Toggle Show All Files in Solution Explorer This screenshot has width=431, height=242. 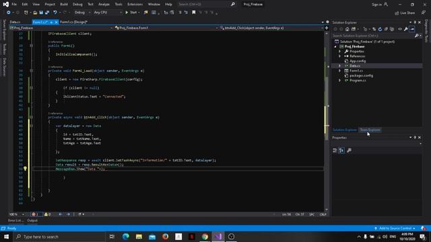click(392, 29)
